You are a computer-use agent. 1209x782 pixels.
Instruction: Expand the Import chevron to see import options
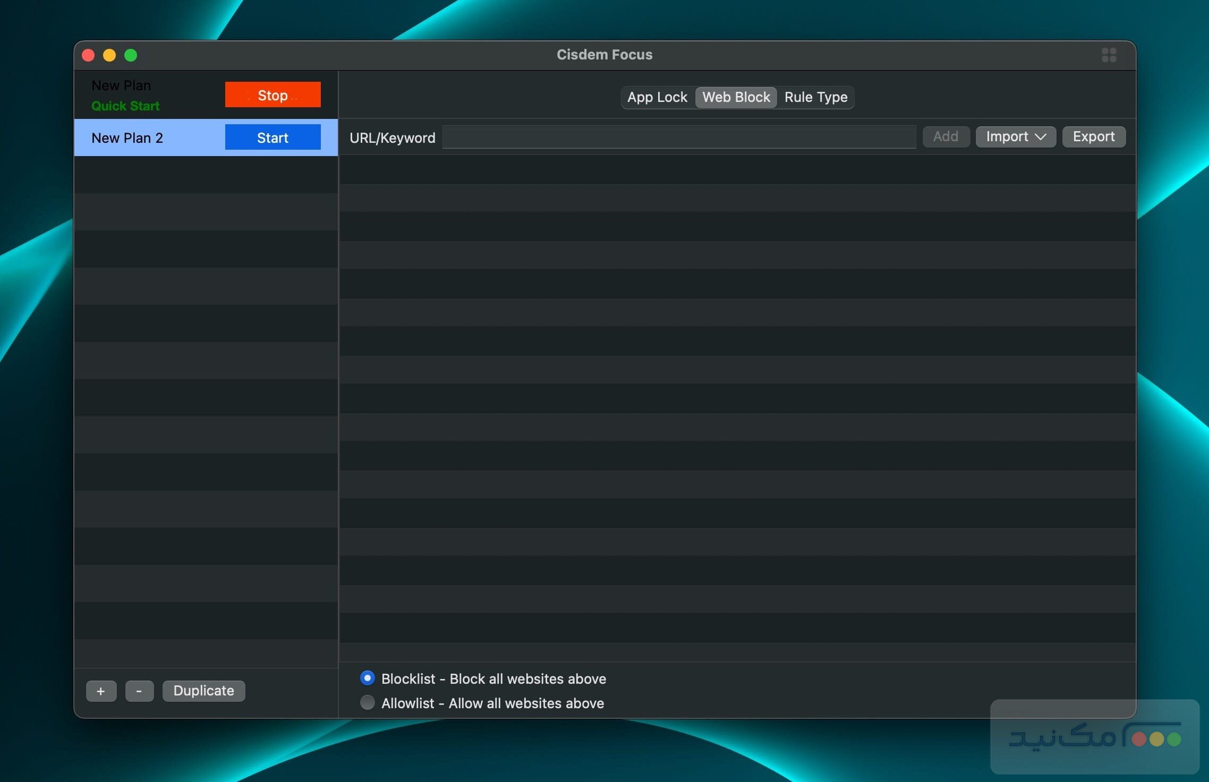pos(1041,137)
